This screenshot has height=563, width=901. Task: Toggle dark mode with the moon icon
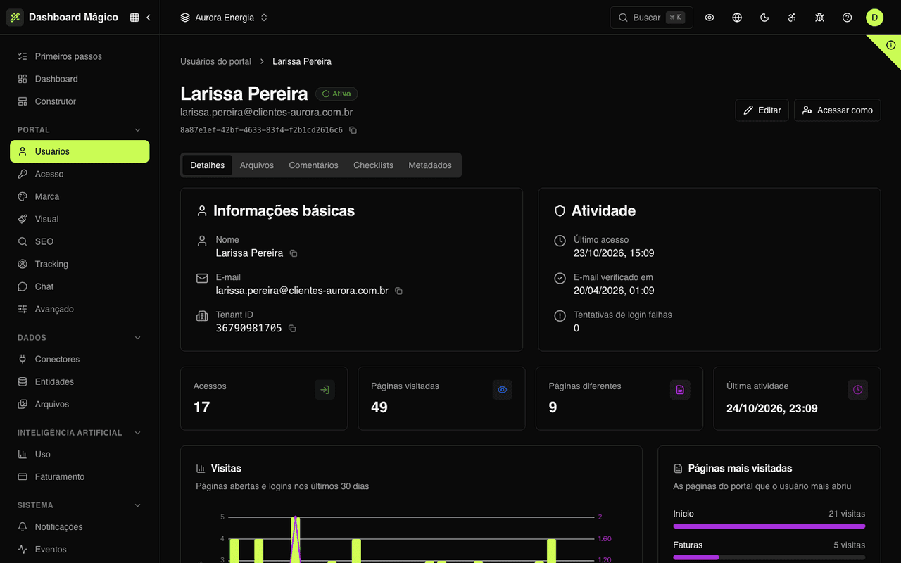tap(764, 18)
